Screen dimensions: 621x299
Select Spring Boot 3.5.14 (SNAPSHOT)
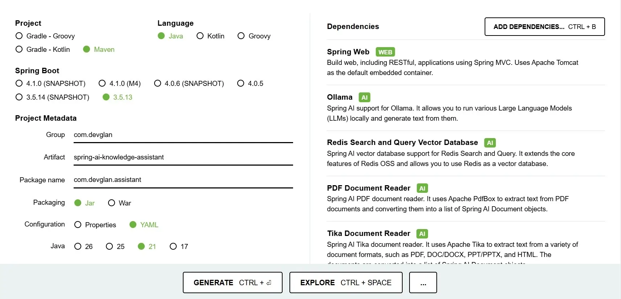click(19, 97)
